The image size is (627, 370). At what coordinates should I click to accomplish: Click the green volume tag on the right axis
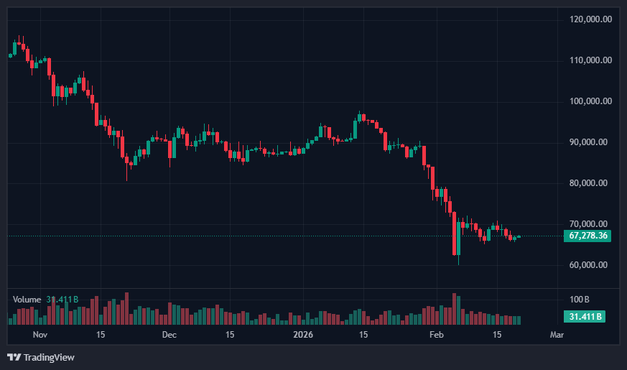coord(585,316)
